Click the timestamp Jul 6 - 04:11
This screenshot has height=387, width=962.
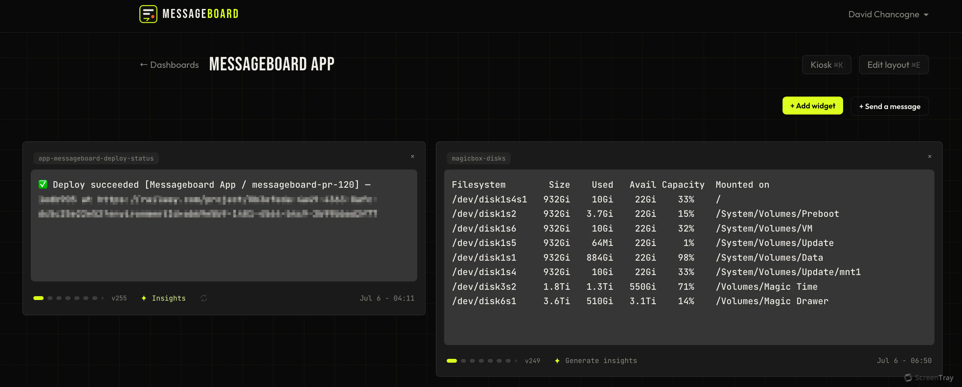(387, 298)
